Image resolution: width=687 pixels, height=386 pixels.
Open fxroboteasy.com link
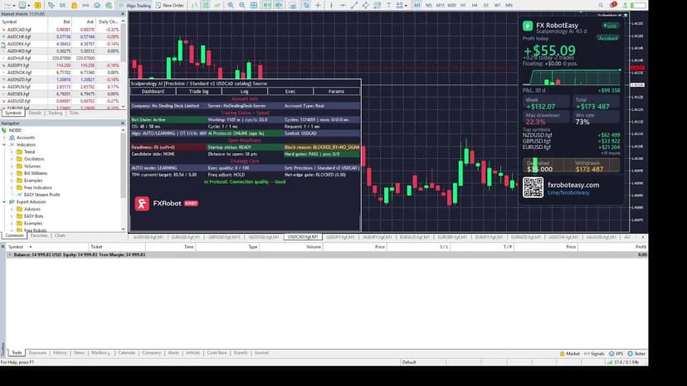point(573,185)
